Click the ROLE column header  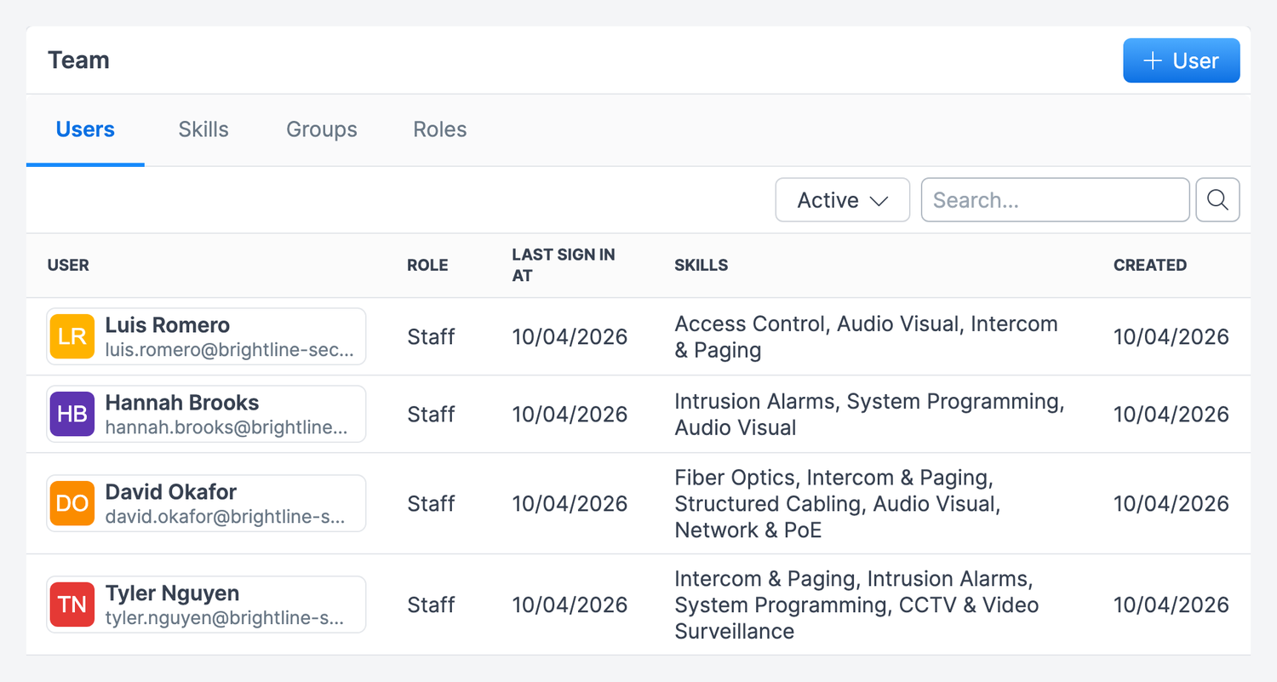[x=427, y=265]
